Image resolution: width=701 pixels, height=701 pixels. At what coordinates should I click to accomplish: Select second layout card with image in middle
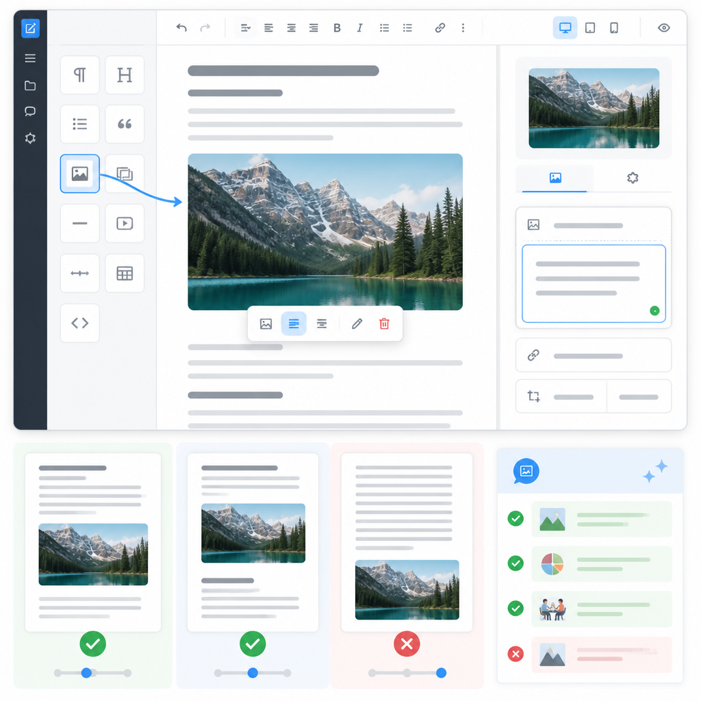pyautogui.click(x=253, y=542)
